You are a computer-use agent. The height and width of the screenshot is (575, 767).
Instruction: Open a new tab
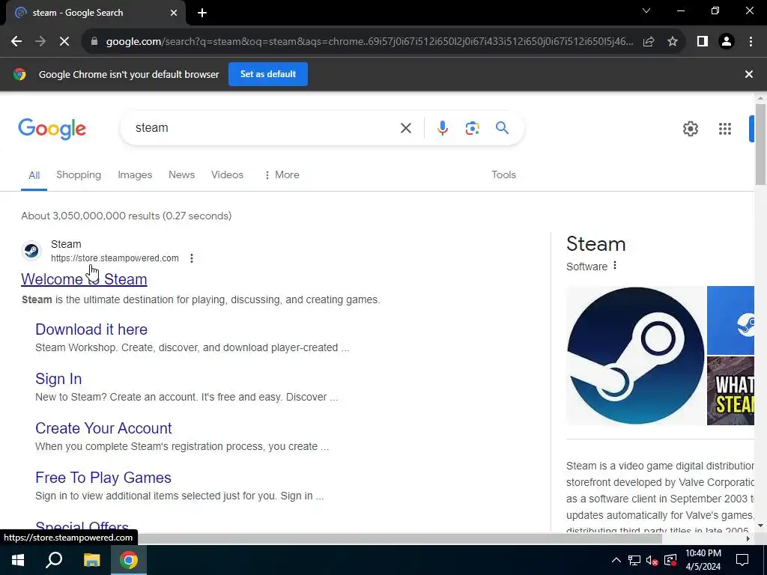pos(202,13)
